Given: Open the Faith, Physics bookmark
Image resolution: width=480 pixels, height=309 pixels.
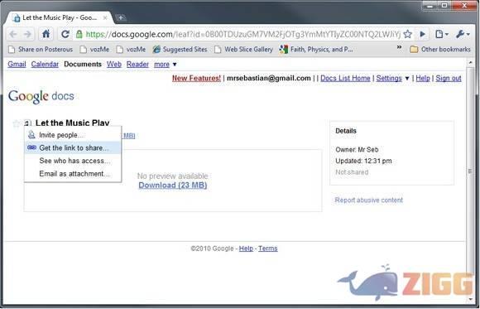Looking at the screenshot, I should [x=316, y=50].
